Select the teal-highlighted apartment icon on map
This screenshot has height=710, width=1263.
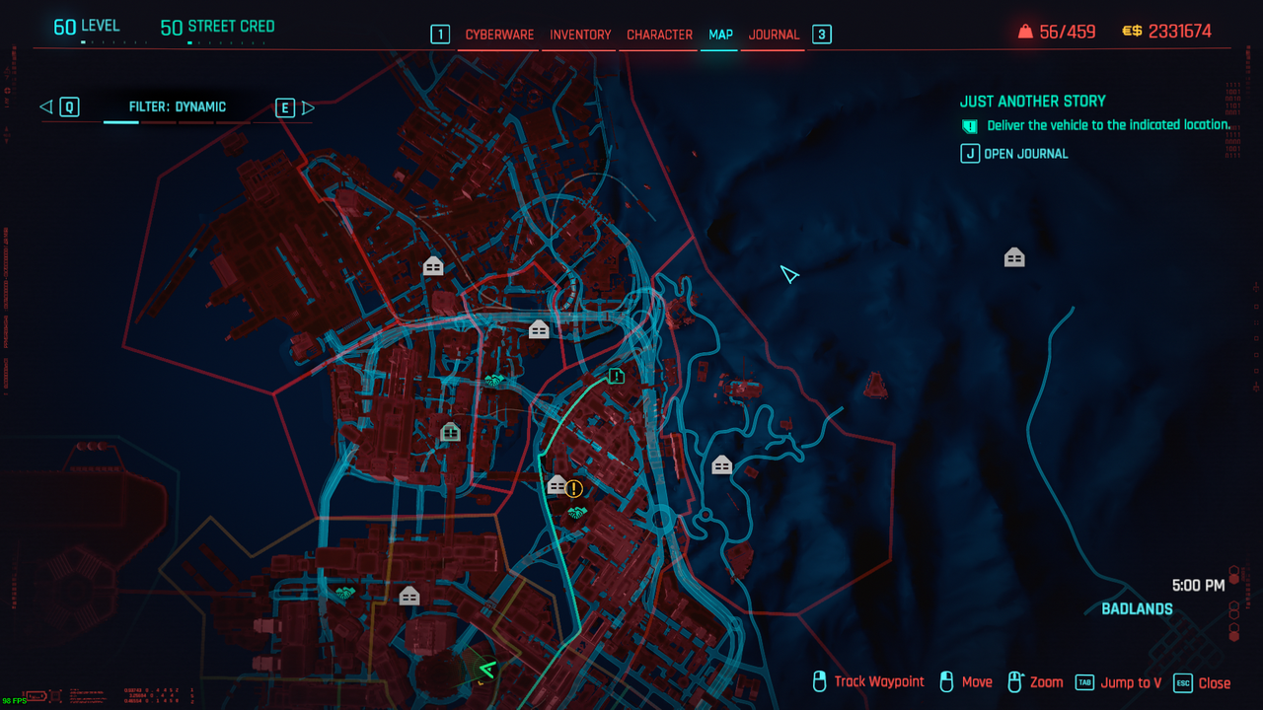click(x=450, y=432)
